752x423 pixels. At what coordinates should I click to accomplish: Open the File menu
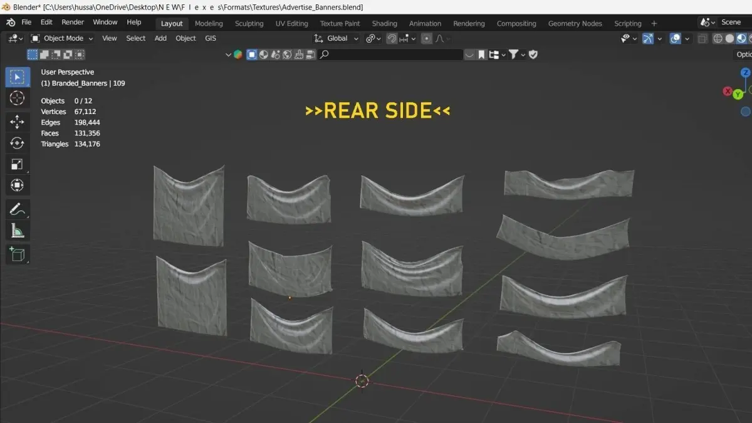26,22
